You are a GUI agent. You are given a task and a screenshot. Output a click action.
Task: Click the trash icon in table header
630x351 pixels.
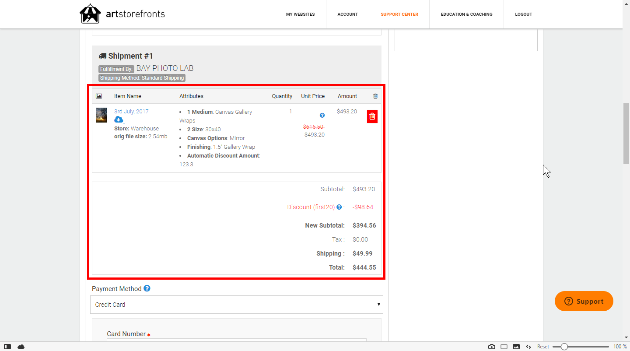coord(375,96)
